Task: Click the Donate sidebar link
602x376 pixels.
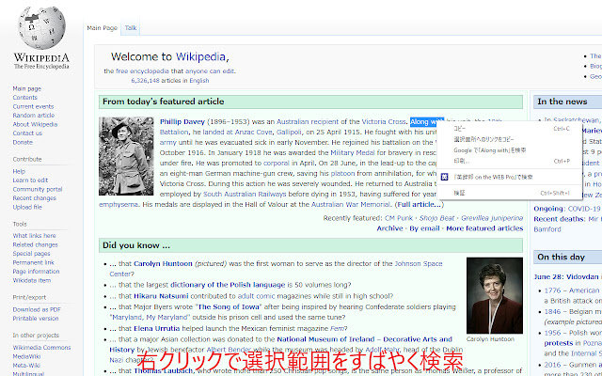Action: click(x=24, y=142)
